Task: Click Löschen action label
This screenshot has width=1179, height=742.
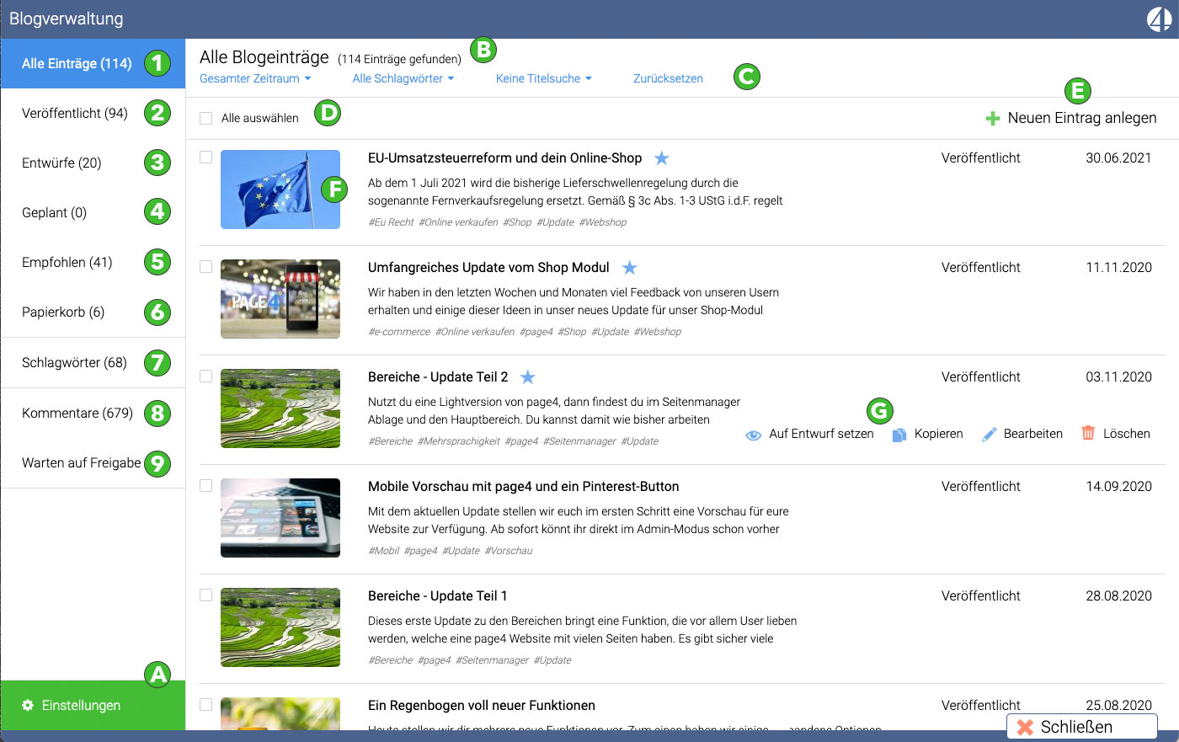Action: pyautogui.click(x=1127, y=434)
